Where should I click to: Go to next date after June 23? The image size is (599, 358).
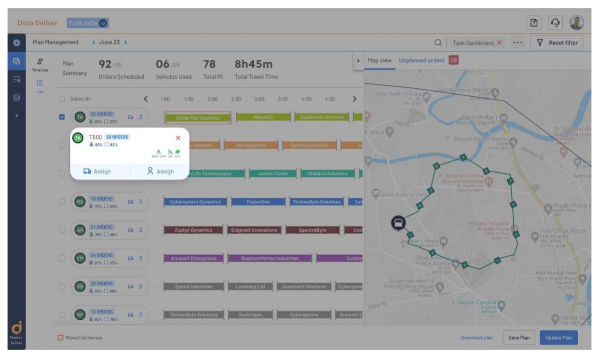(125, 42)
